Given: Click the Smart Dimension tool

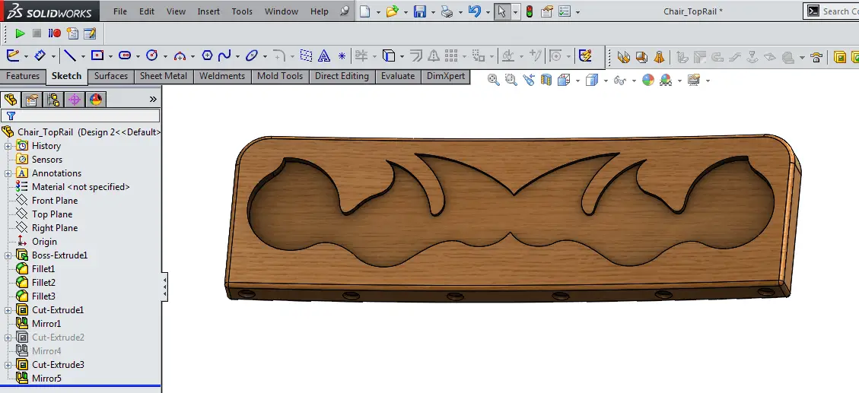Looking at the screenshot, I should (40, 55).
